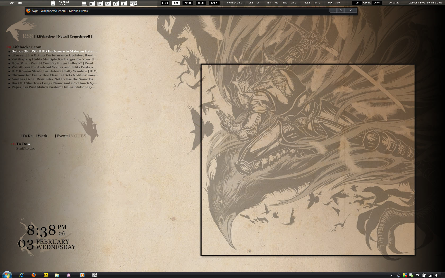The width and height of the screenshot is (445, 278).
Task: Open 'How Much Would You Pay for an E-Book' article
Action: point(54,63)
